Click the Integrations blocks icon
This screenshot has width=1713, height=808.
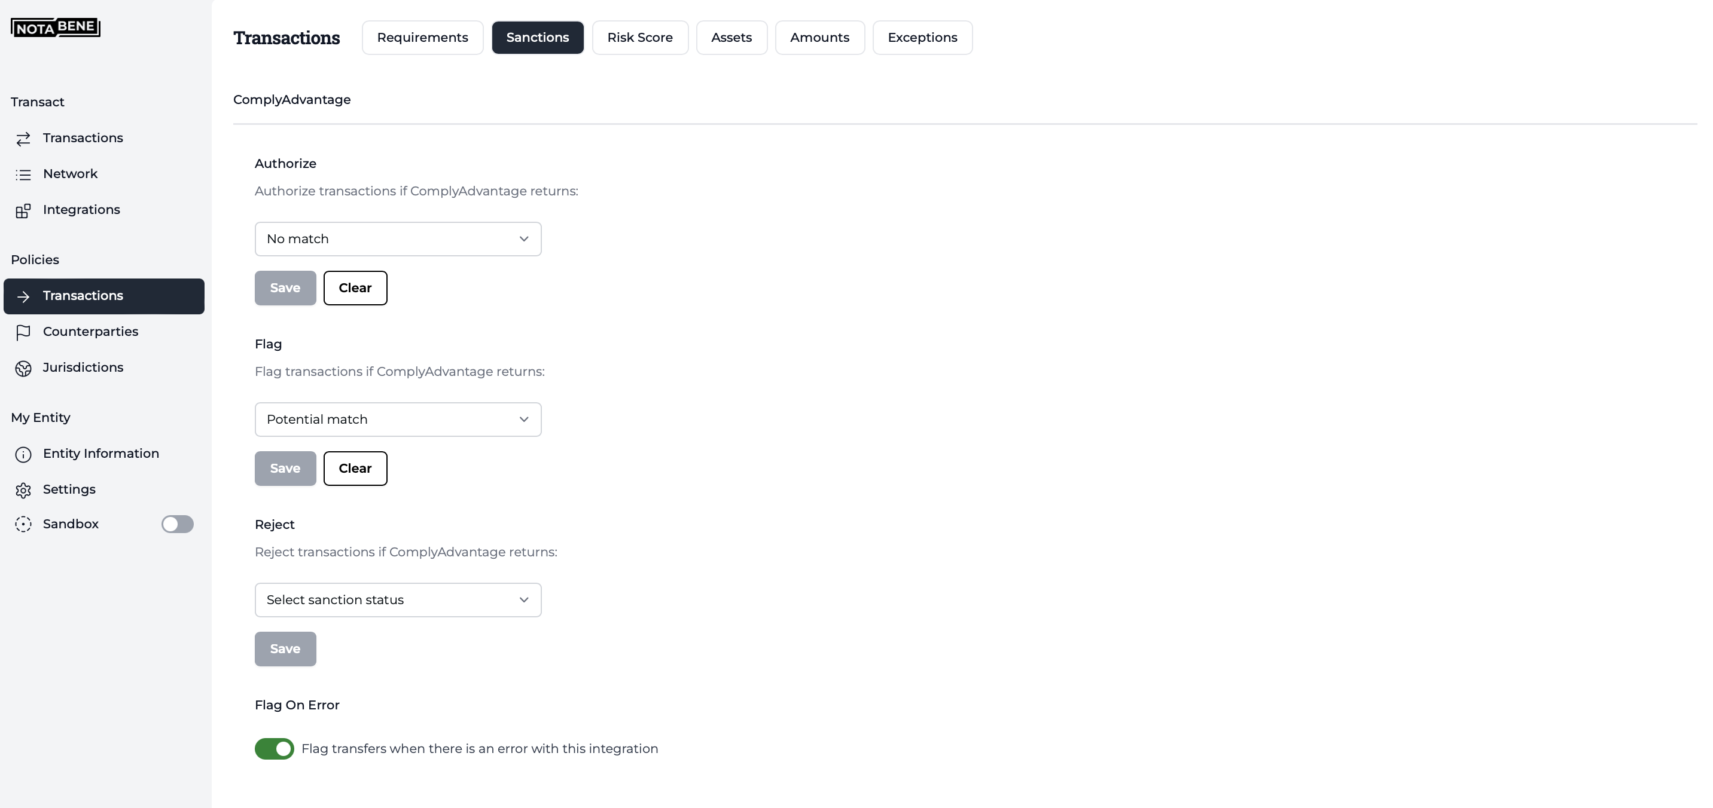(23, 210)
